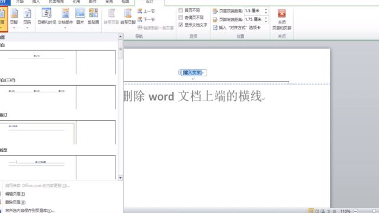Click the 上一节 (Previous Section) button
Screen dimensions: 379x213
pyautogui.click(x=146, y=11)
